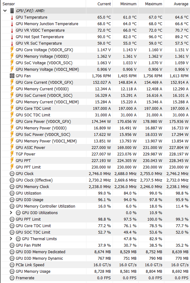
Task: Select the GPU Hot Spot Temperature label
Action: point(40,37)
